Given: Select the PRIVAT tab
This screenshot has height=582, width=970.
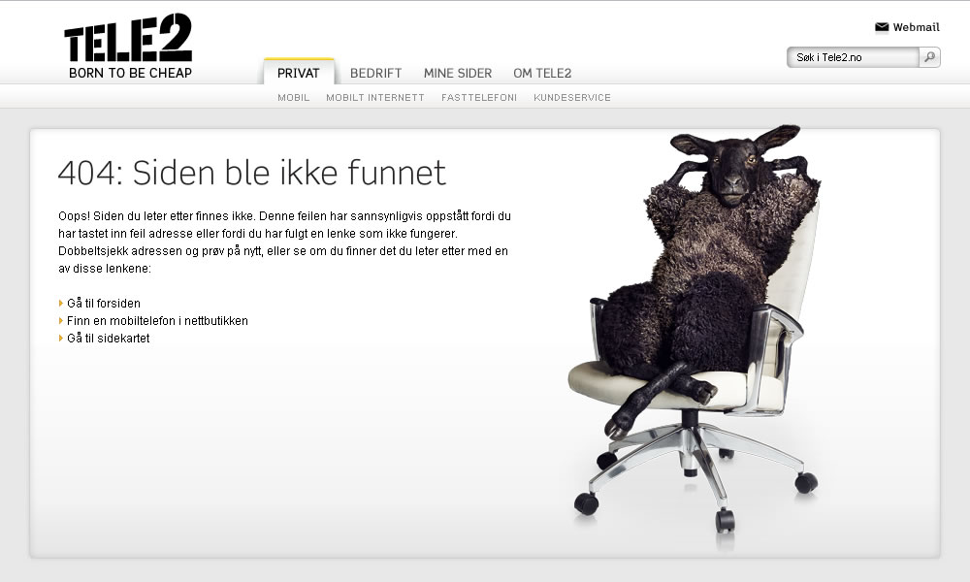Looking at the screenshot, I should [x=298, y=73].
